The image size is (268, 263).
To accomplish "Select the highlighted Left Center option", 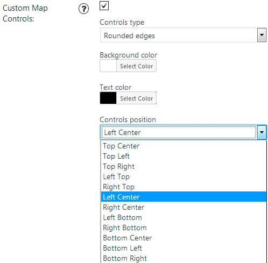I will pos(184,197).
